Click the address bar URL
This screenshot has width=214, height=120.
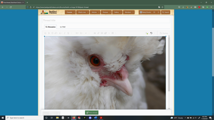coord(62,7)
